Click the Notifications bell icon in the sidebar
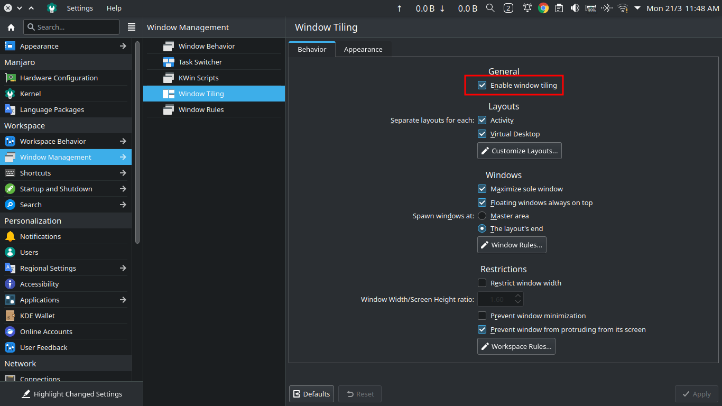The height and width of the screenshot is (406, 722). pyautogui.click(x=10, y=236)
